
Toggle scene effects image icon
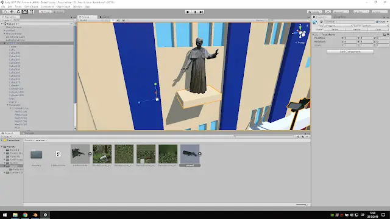pyautogui.click(x=124, y=20)
